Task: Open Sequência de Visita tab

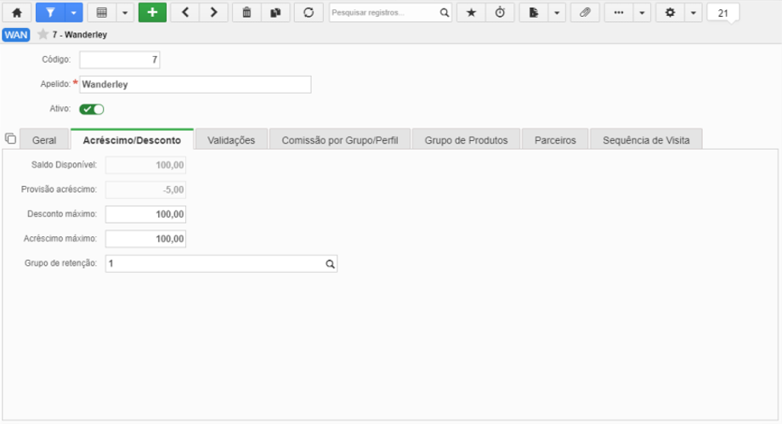Action: pyautogui.click(x=646, y=140)
